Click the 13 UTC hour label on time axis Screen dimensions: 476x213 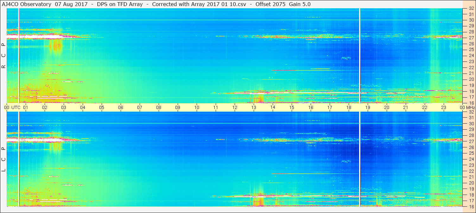click(254, 107)
